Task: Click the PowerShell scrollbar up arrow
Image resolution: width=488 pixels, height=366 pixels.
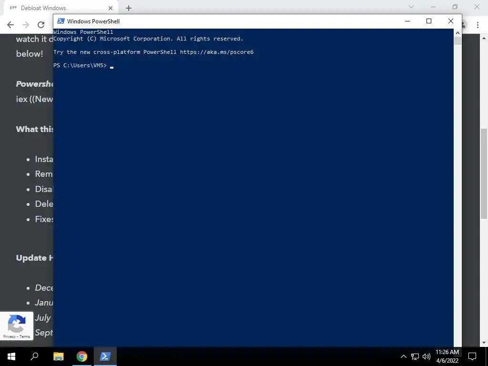Action: [457, 32]
